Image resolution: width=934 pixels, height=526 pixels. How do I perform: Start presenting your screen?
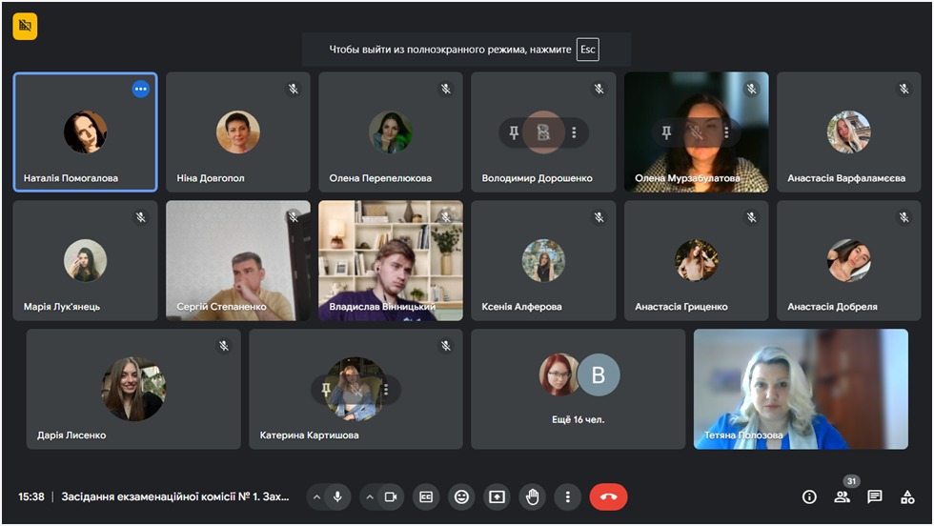tap(497, 496)
